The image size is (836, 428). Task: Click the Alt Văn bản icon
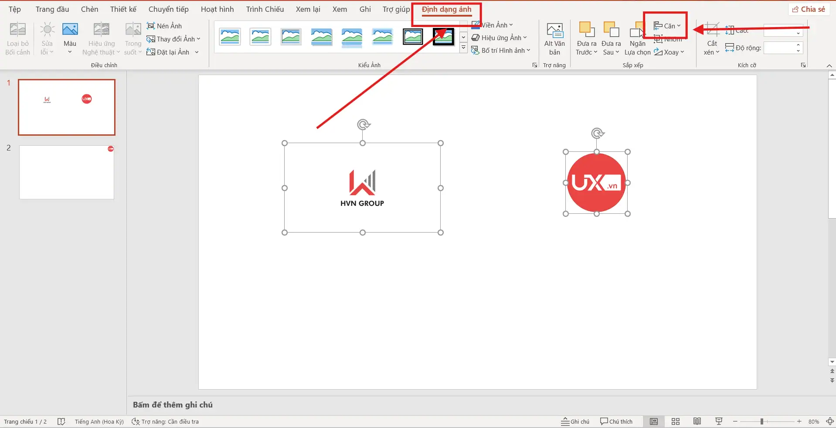(x=554, y=30)
